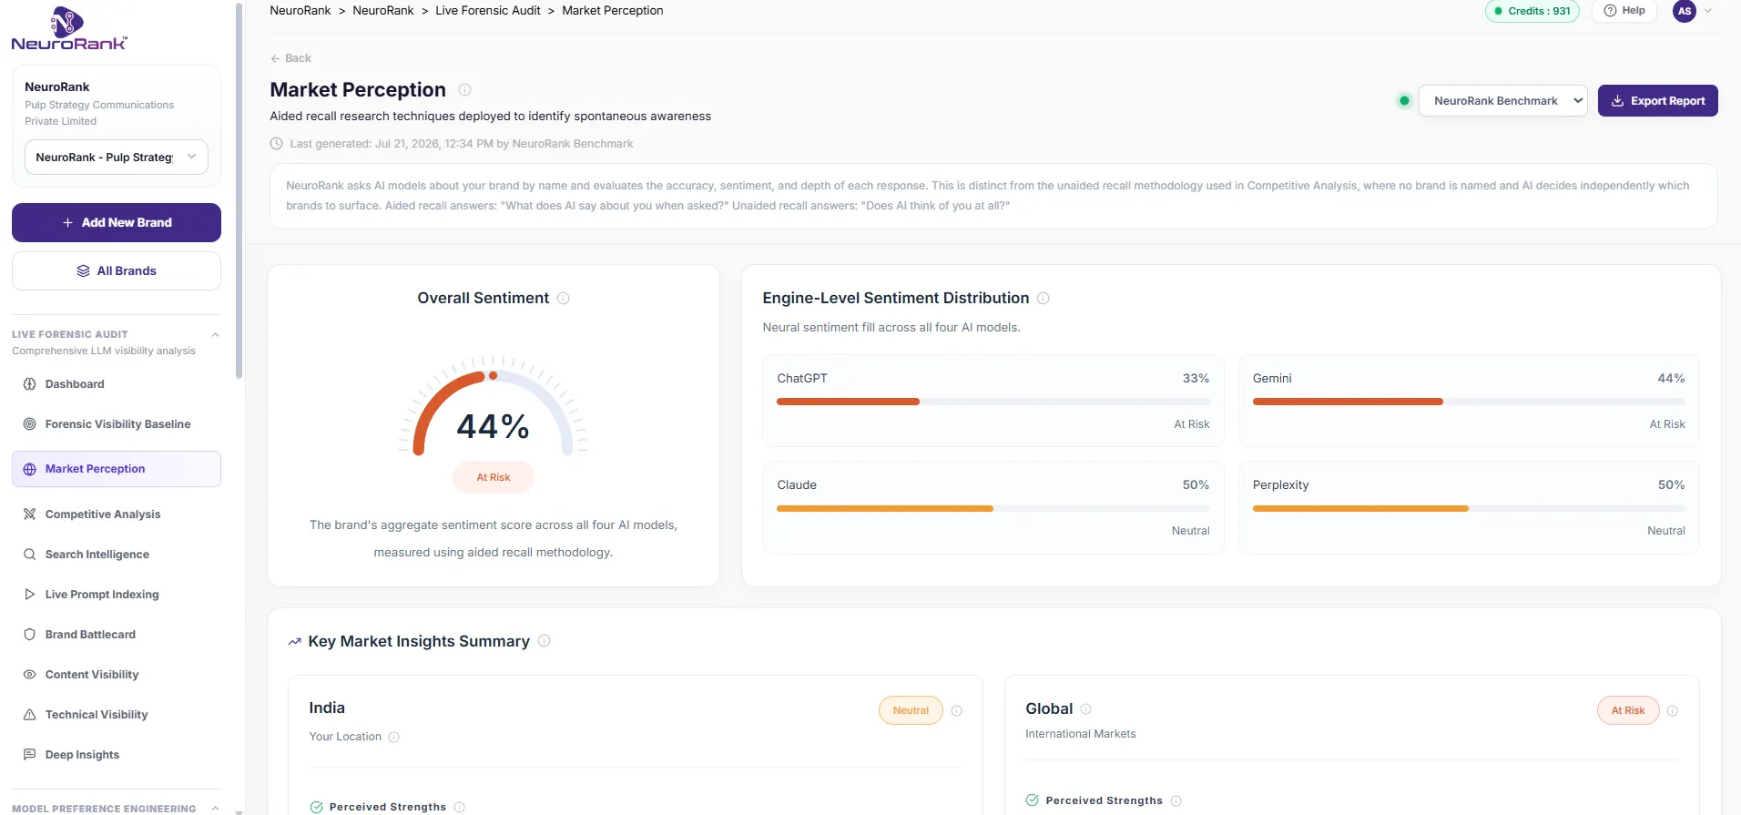Click the Claude sentiment progress bar

993,508
